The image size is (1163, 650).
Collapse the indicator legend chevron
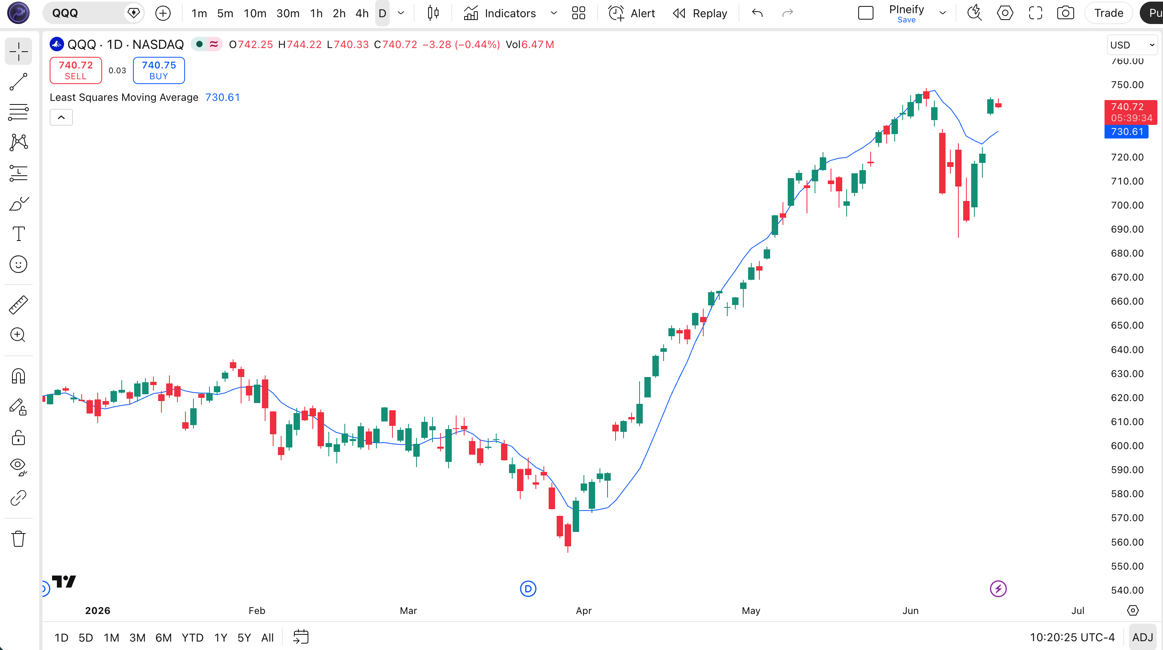[61, 117]
